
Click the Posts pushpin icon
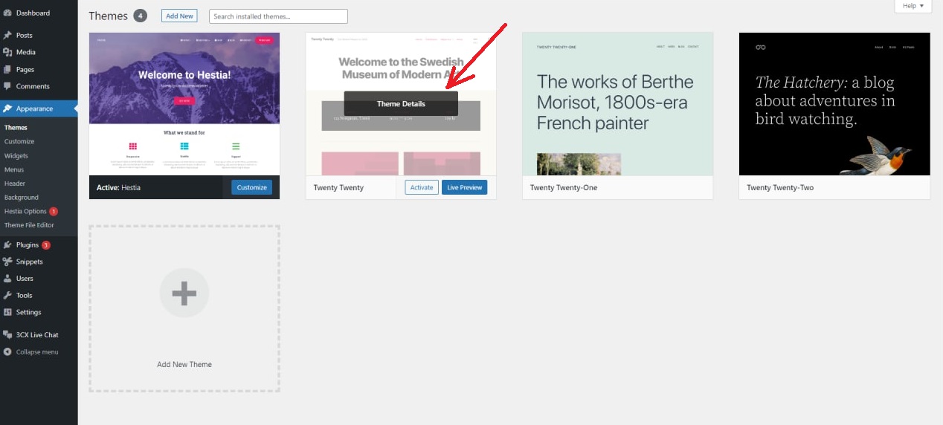(7, 35)
